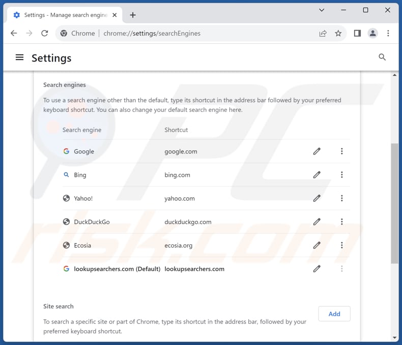Open Chrome's three-dot menu

click(x=388, y=34)
